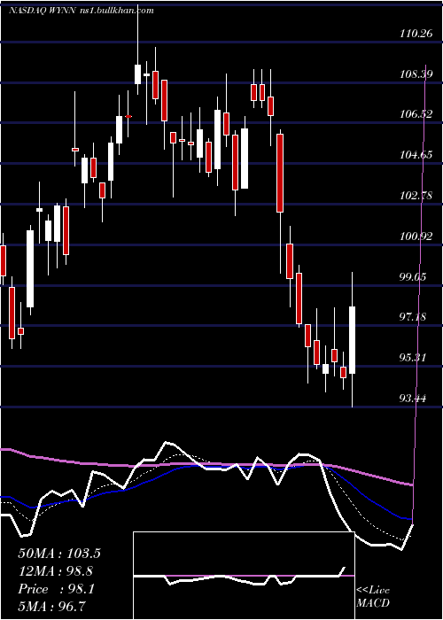The image size is (443, 620).
Task: Click the 108.39 price axis label
Action: pyautogui.click(x=416, y=74)
